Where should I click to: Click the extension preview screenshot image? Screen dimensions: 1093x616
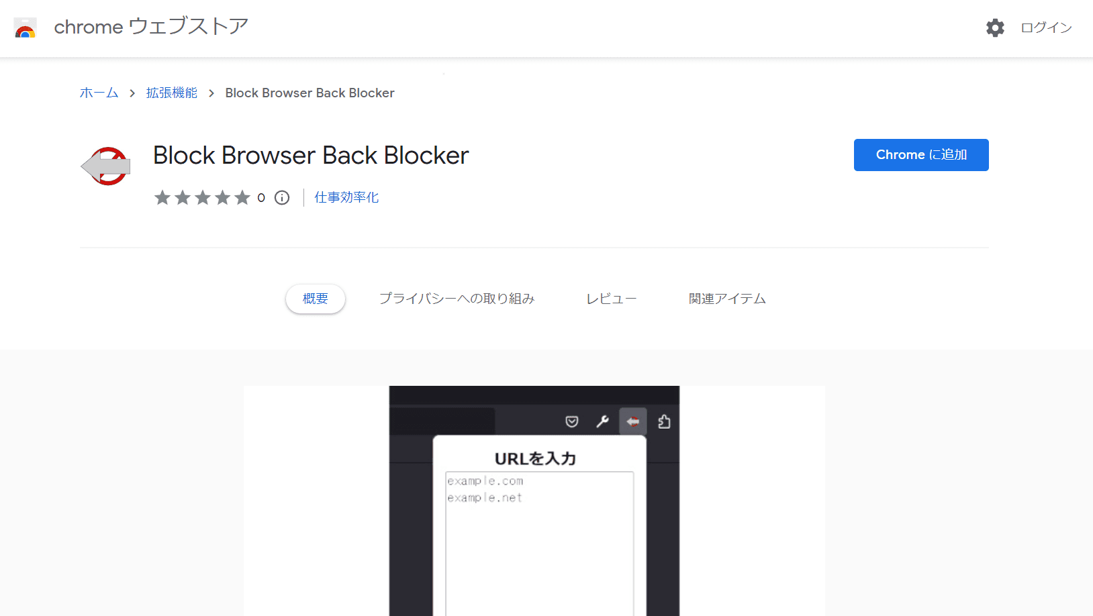(x=534, y=501)
